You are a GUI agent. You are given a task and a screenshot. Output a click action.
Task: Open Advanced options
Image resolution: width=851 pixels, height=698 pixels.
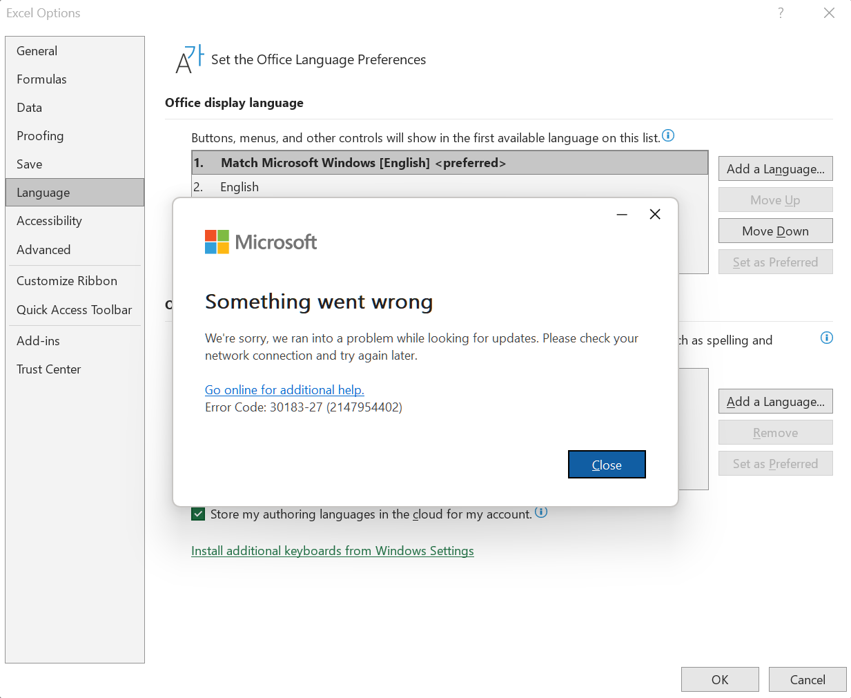pyautogui.click(x=75, y=250)
